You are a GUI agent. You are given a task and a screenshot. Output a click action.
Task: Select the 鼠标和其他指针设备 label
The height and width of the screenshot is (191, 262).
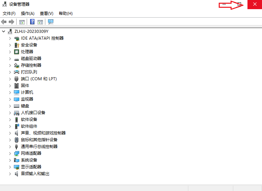coord(39,140)
